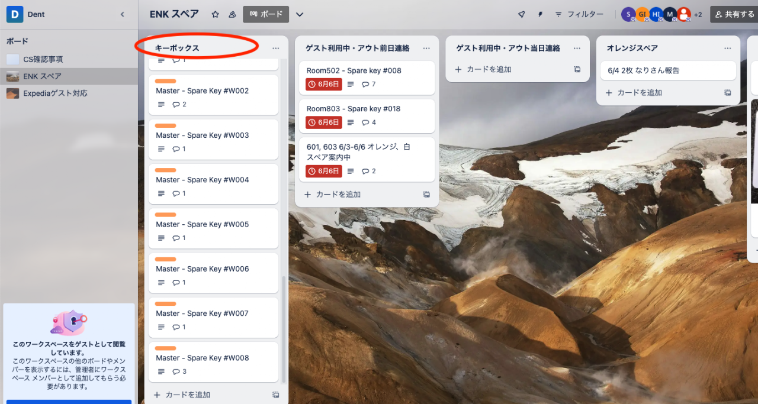
Task: Expand the board view switcher chevron
Action: [300, 14]
